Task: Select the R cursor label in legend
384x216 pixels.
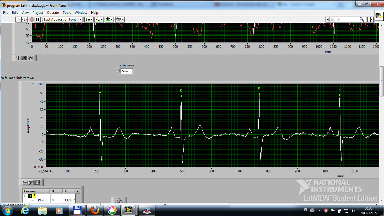Action: [x=34, y=196]
